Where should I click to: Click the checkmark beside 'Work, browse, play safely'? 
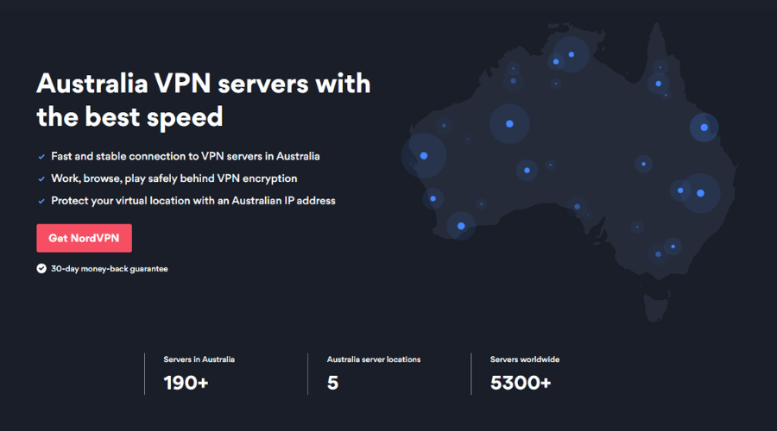point(41,179)
